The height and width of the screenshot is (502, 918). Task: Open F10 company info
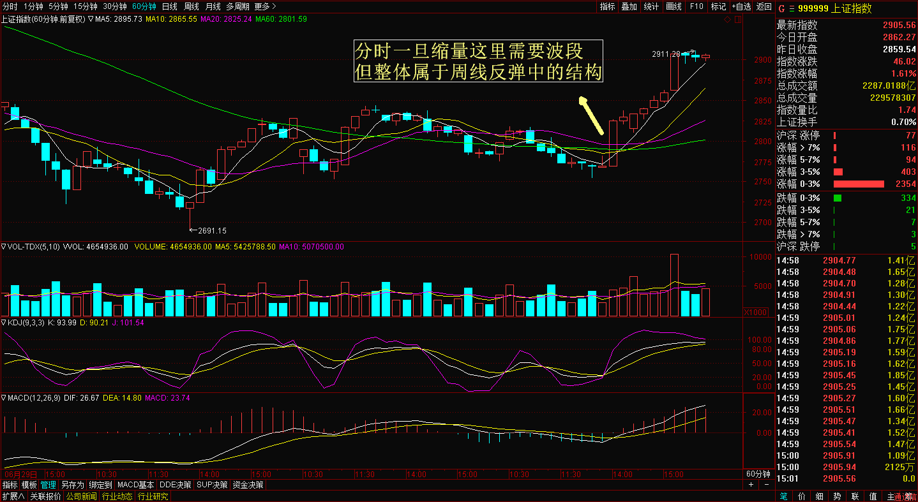696,6
